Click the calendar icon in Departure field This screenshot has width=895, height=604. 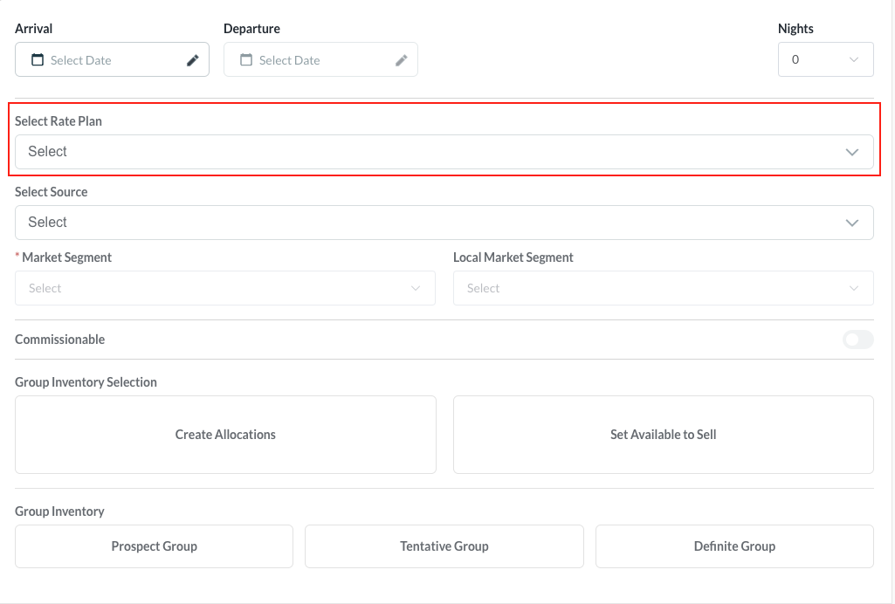point(246,60)
